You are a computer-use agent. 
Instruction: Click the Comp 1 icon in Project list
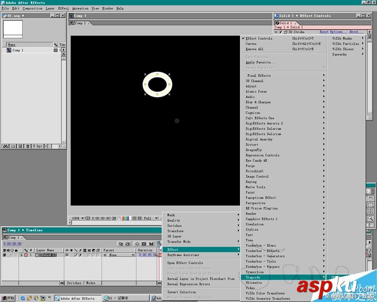point(9,50)
